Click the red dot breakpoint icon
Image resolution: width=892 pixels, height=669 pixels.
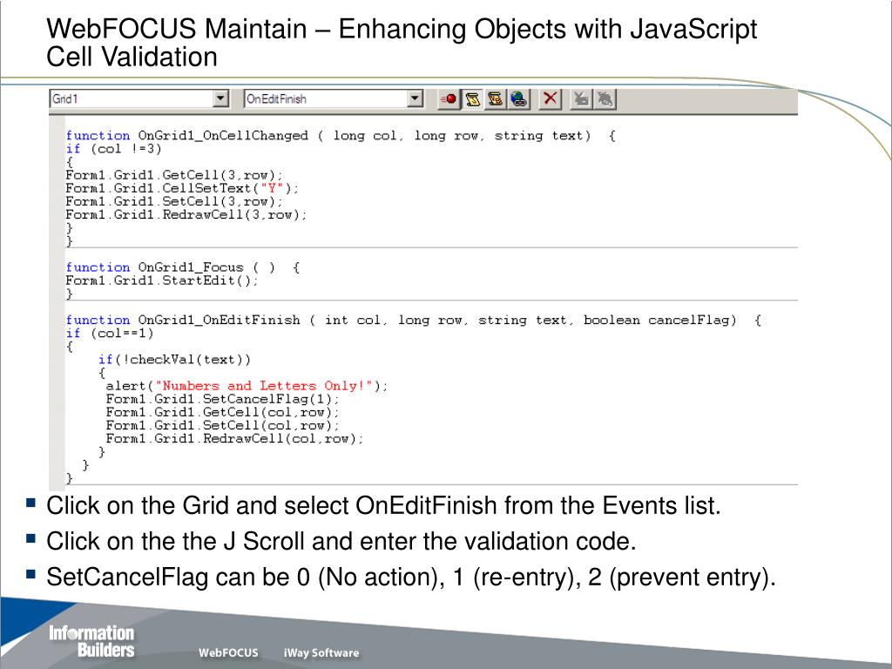pos(449,99)
